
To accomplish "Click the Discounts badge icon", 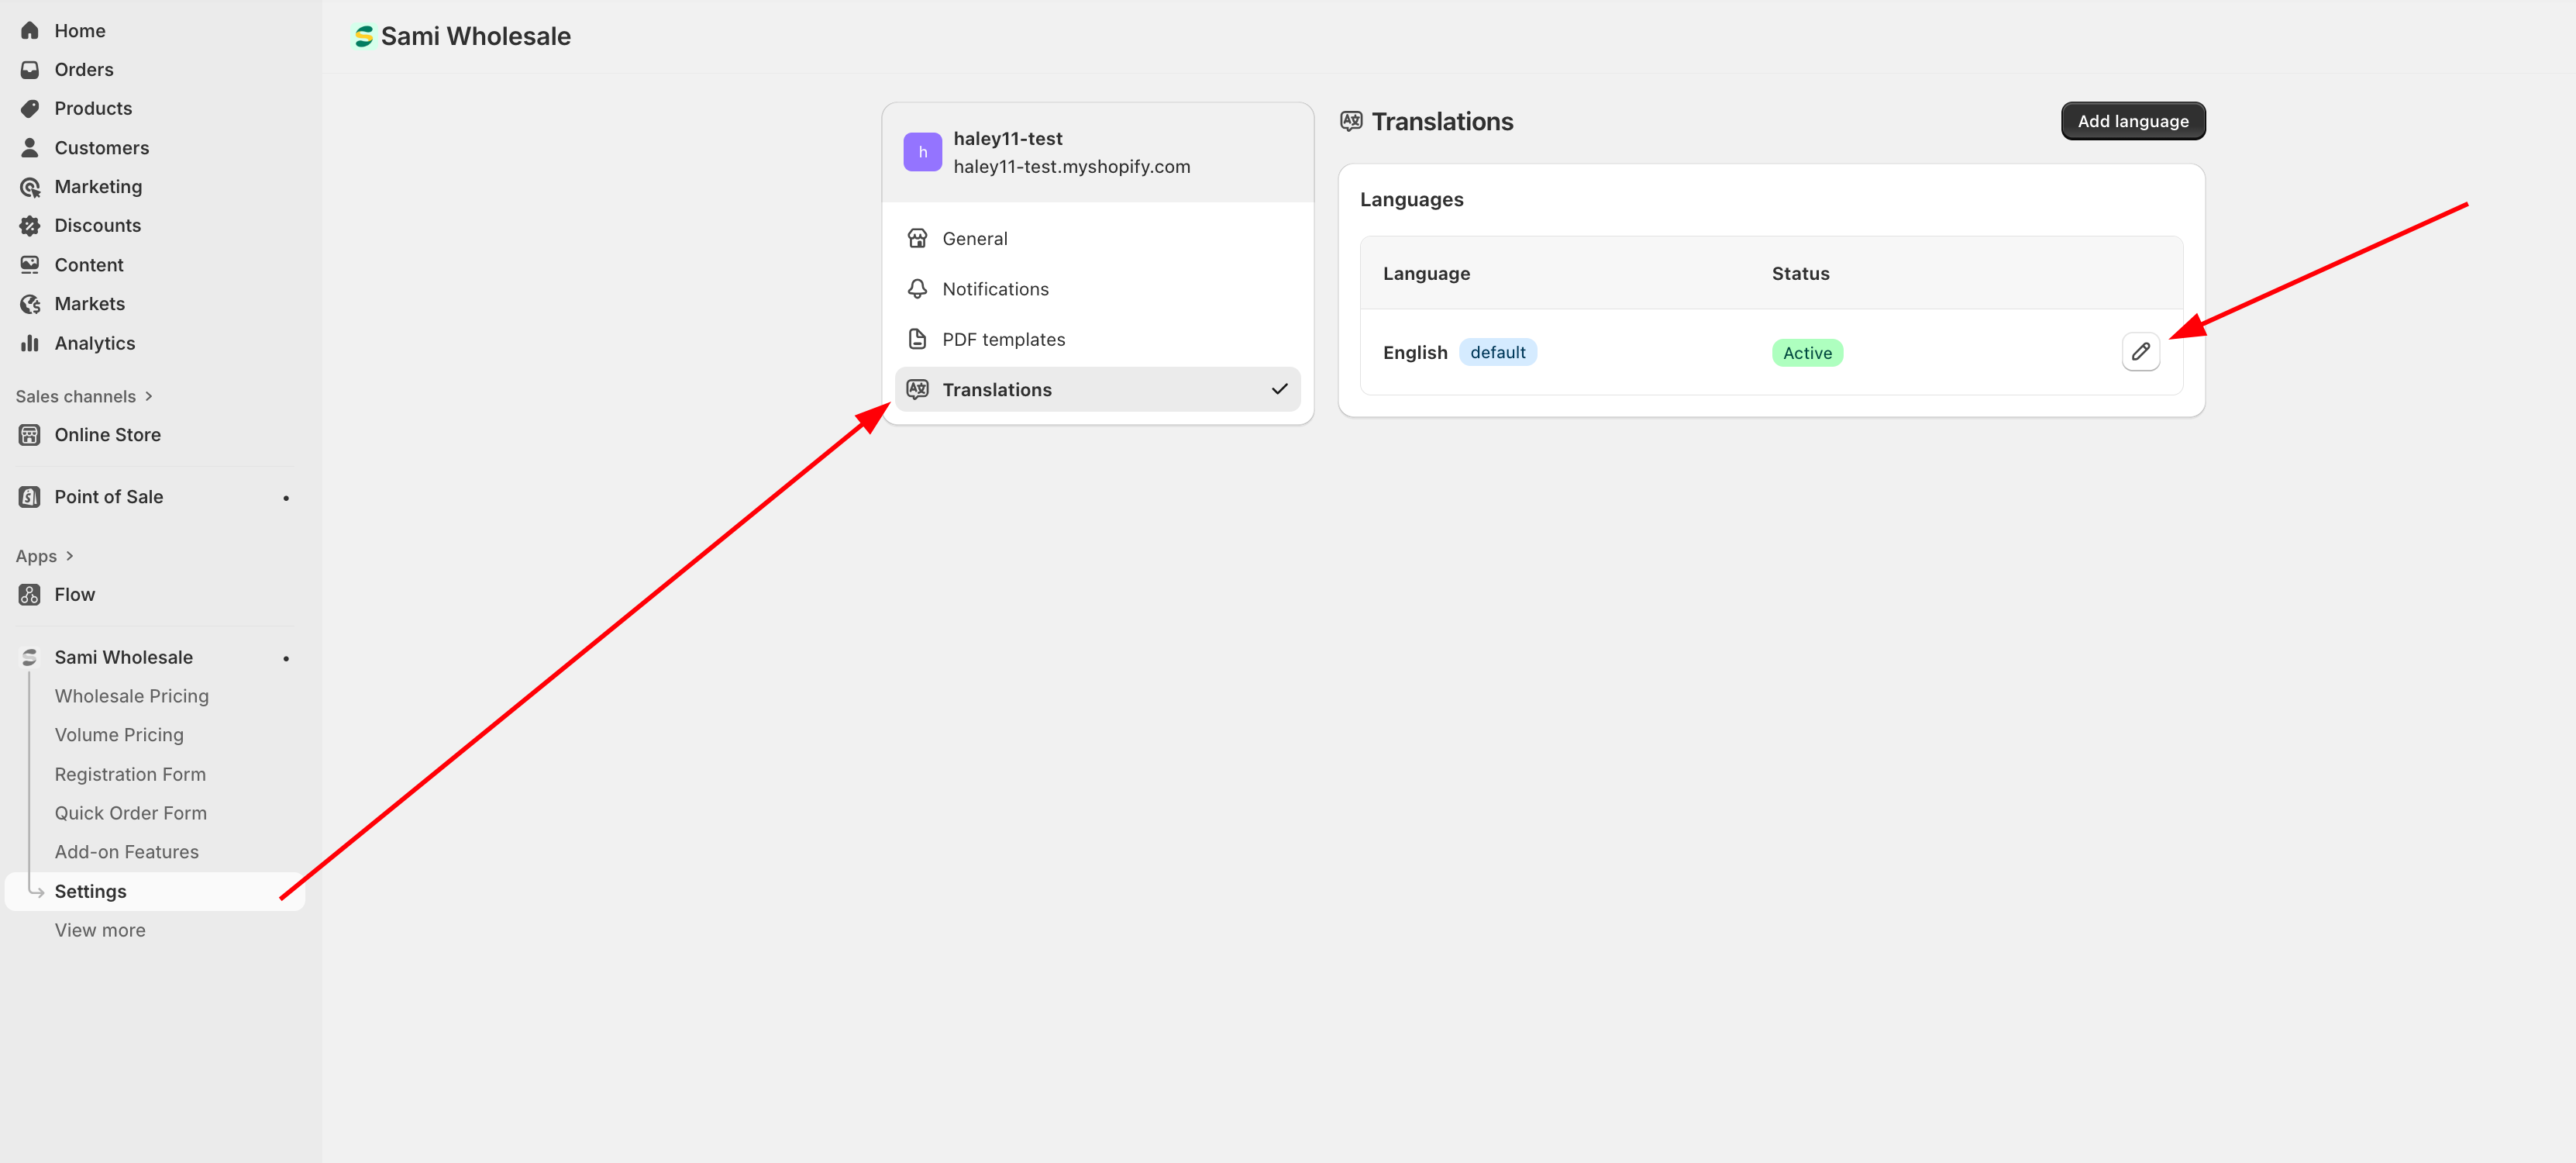I will point(30,226).
